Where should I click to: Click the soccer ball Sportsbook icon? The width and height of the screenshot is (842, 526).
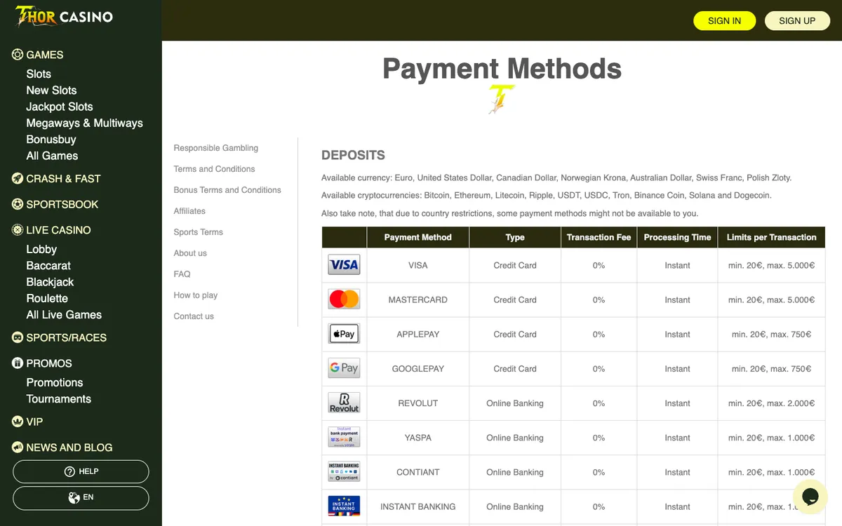(18, 205)
